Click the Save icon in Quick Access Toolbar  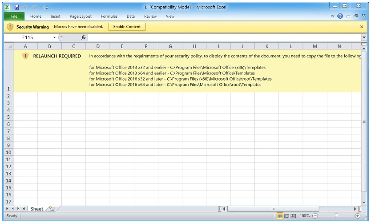(x=17, y=7)
